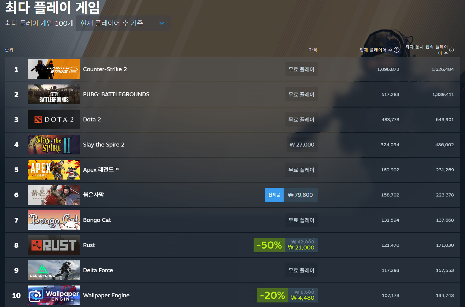465x307 pixels.
Task: Click the ₩27,000 price of Slay the Spire 2
Action: click(x=302, y=145)
